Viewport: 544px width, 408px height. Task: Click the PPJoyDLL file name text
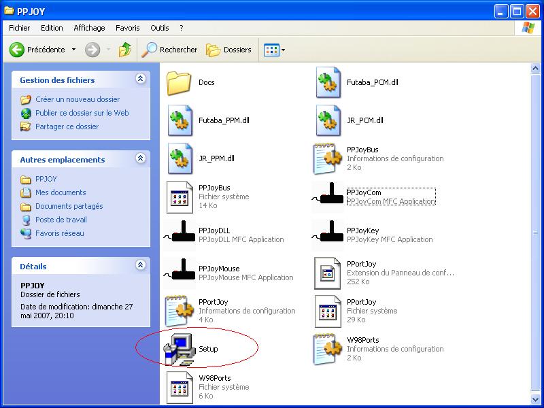(x=214, y=231)
